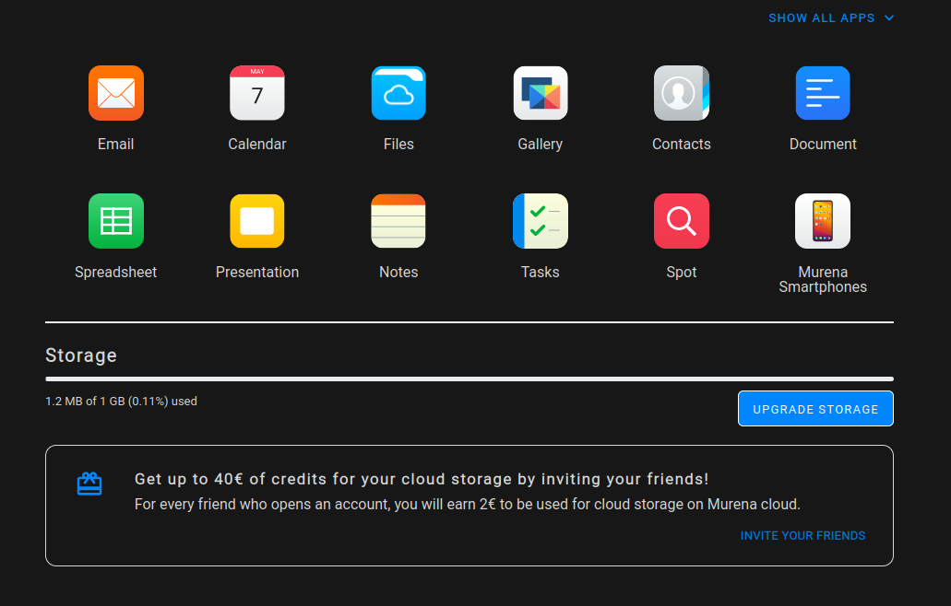Open the Murena Smartphones icon
Screen dimensions: 951x606
pyautogui.click(x=823, y=221)
